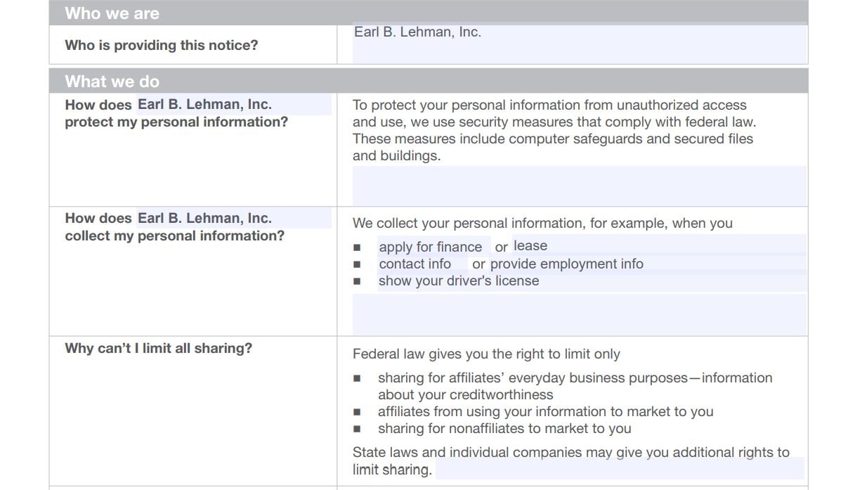Edit the 'show your driver's license' field
This screenshot has height=490, width=855.
pos(592,281)
